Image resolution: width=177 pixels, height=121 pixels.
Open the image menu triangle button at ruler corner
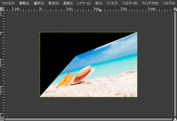pos(2,9)
